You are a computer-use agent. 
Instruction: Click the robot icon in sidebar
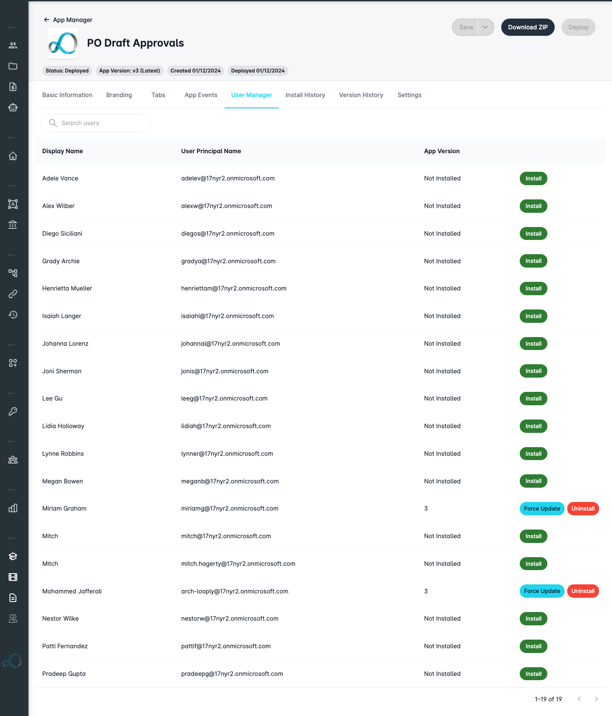pyautogui.click(x=13, y=107)
